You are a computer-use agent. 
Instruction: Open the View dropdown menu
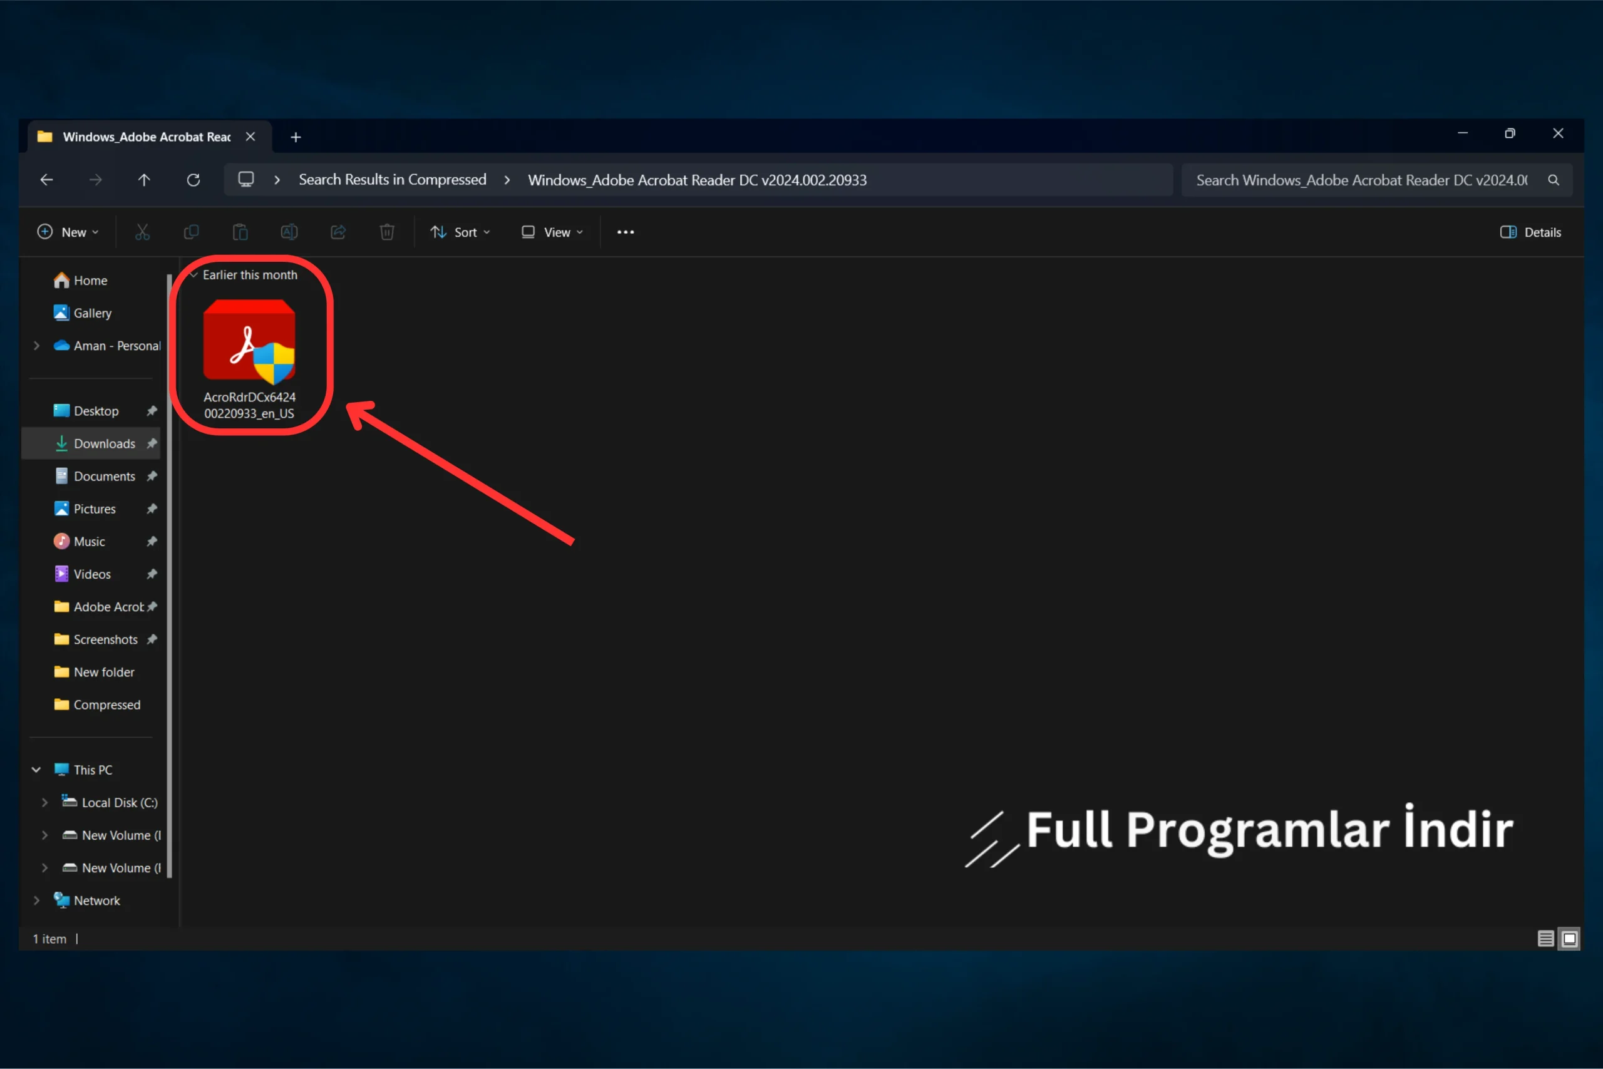[x=552, y=232]
